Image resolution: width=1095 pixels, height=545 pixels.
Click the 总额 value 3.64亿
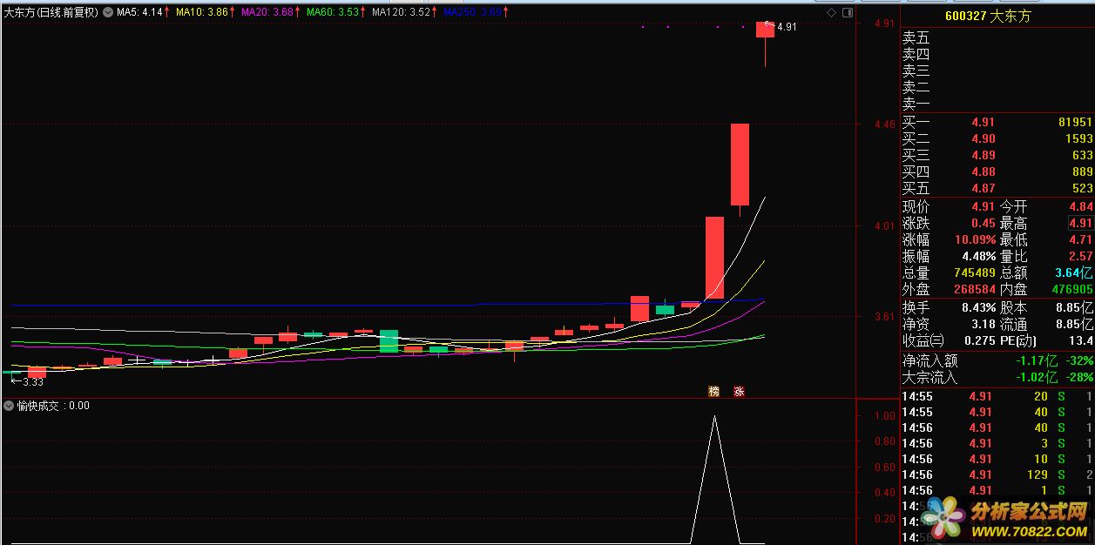[1076, 273]
